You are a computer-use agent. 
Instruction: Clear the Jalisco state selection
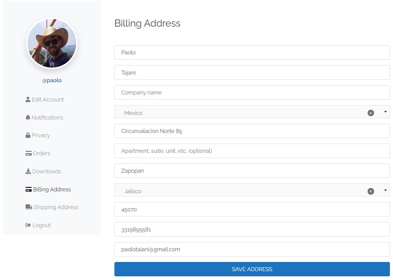click(371, 191)
